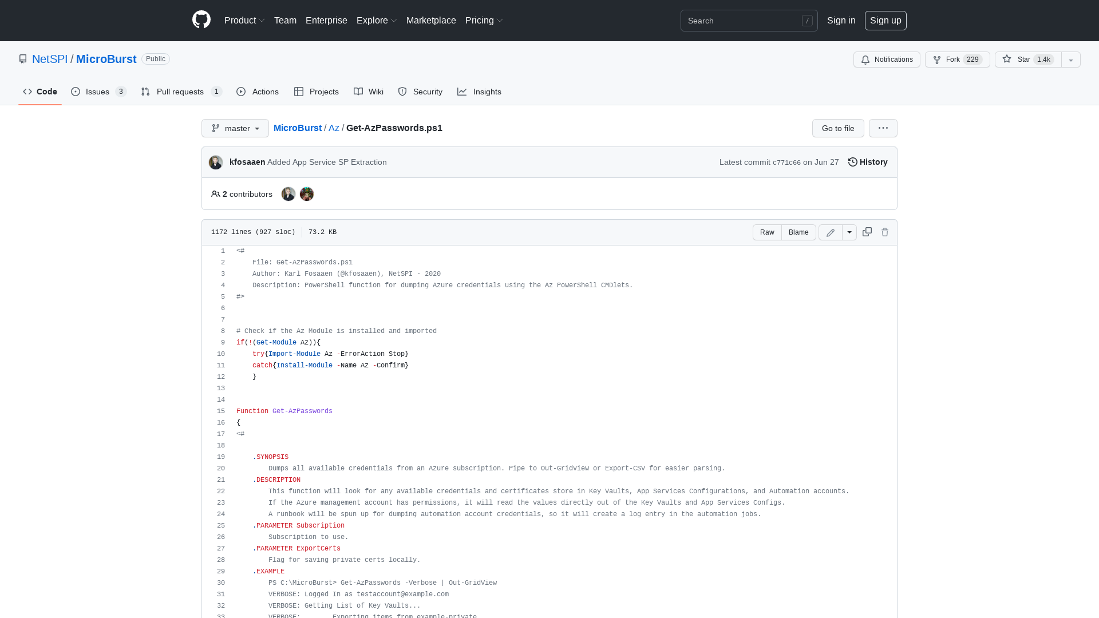Go to the Team page
Viewport: 1099px width, 618px height.
point(285,21)
